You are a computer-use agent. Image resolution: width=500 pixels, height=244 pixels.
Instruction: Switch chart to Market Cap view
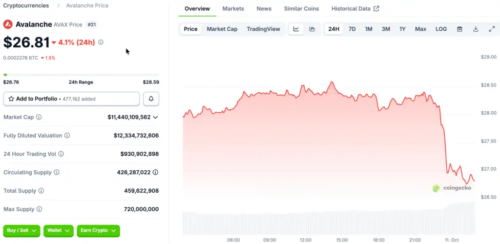point(222,29)
